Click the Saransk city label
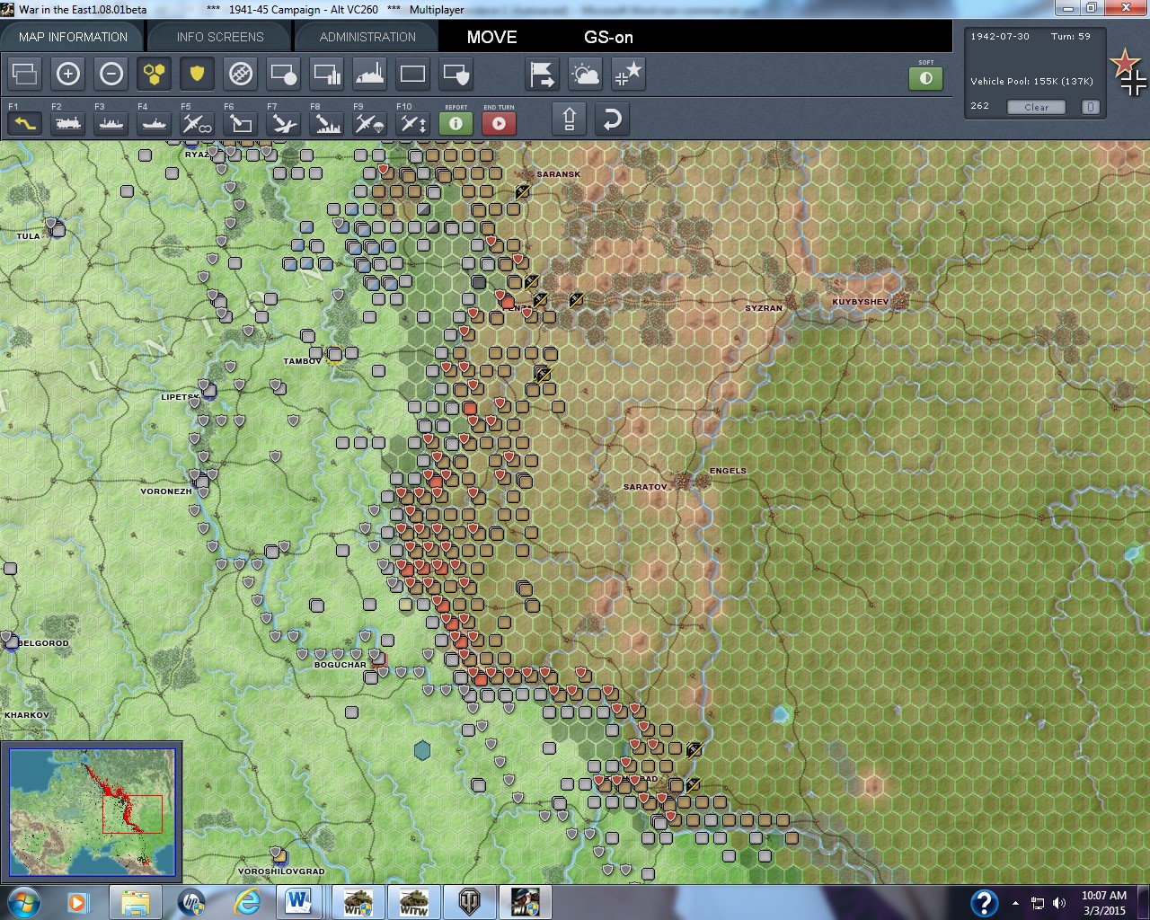 [559, 174]
